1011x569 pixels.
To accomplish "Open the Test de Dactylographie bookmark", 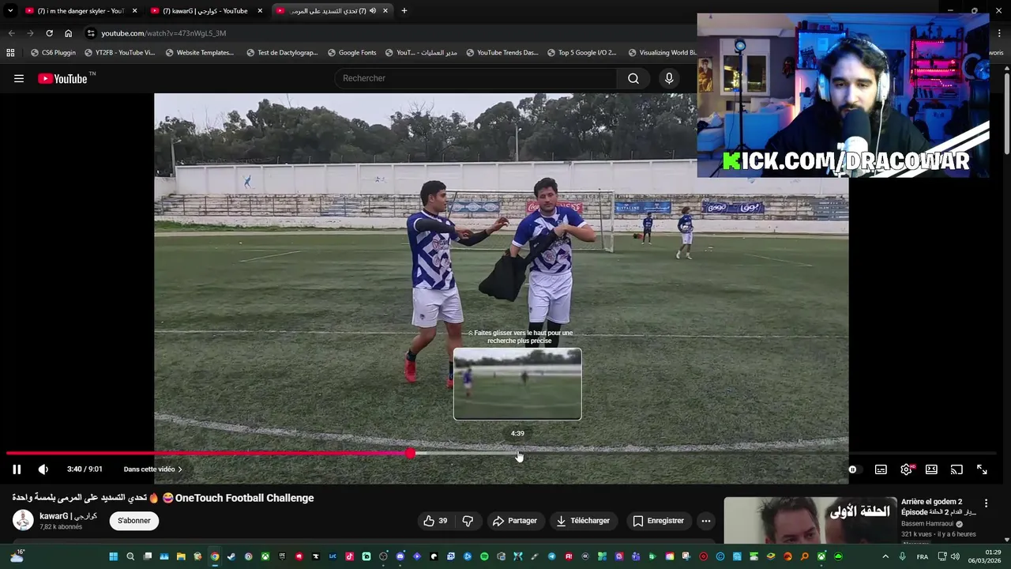I will [281, 53].
